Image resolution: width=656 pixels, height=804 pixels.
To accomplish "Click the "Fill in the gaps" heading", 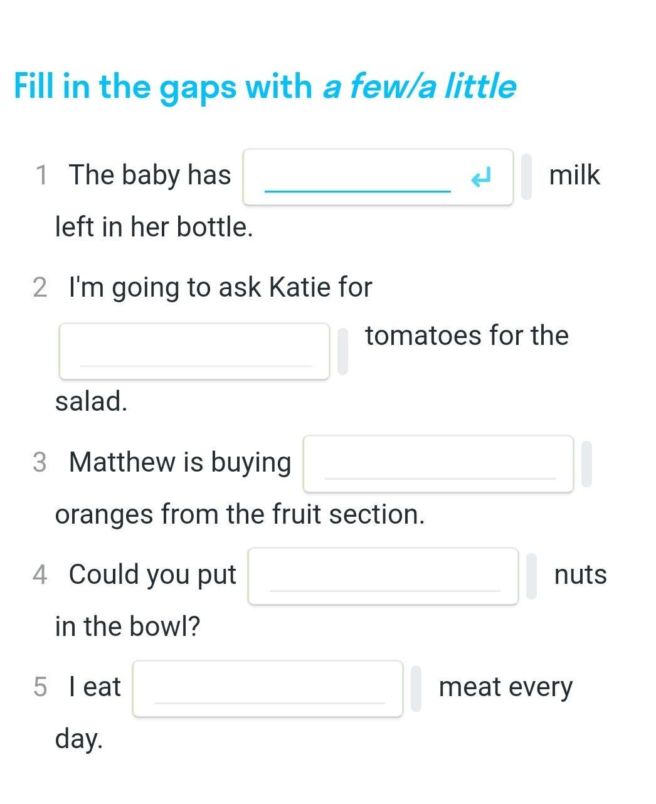I will click(x=163, y=86).
